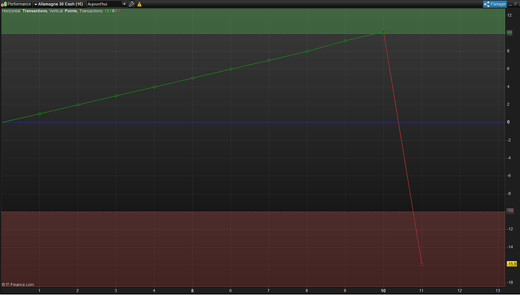Select the red losing point at transaction 11
Screen dimensions: 520x295
click(x=422, y=264)
